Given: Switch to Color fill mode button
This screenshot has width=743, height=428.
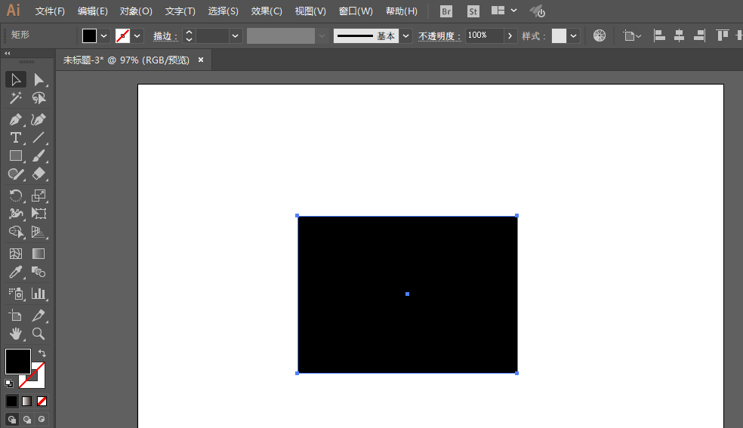Looking at the screenshot, I should 12,402.
